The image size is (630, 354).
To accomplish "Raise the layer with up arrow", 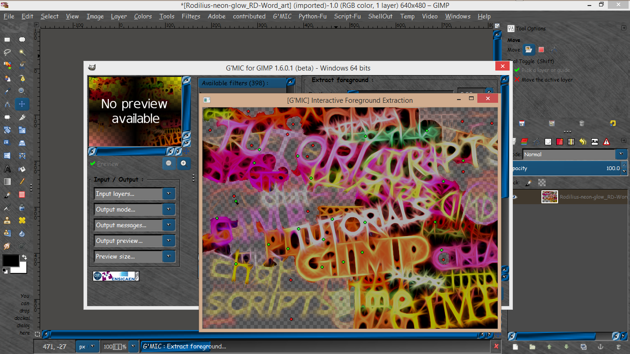I will coord(549,347).
